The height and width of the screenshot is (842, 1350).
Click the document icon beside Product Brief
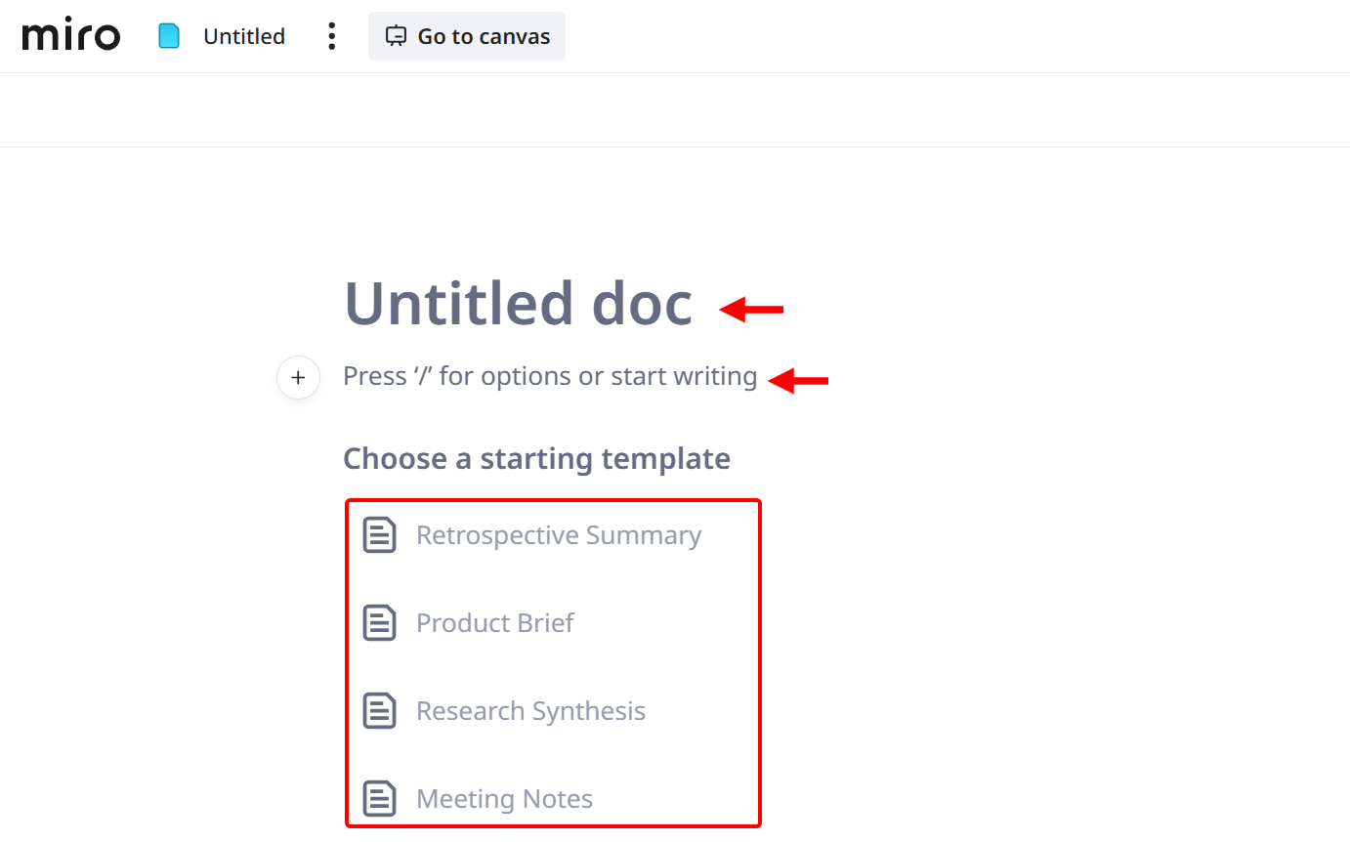380,622
